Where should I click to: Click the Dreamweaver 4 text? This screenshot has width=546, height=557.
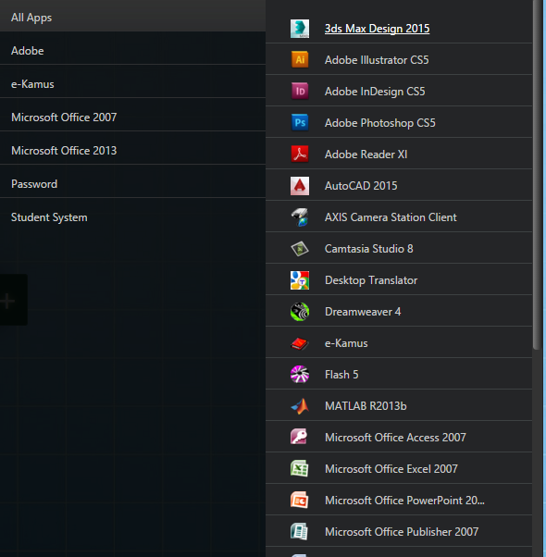coord(363,312)
